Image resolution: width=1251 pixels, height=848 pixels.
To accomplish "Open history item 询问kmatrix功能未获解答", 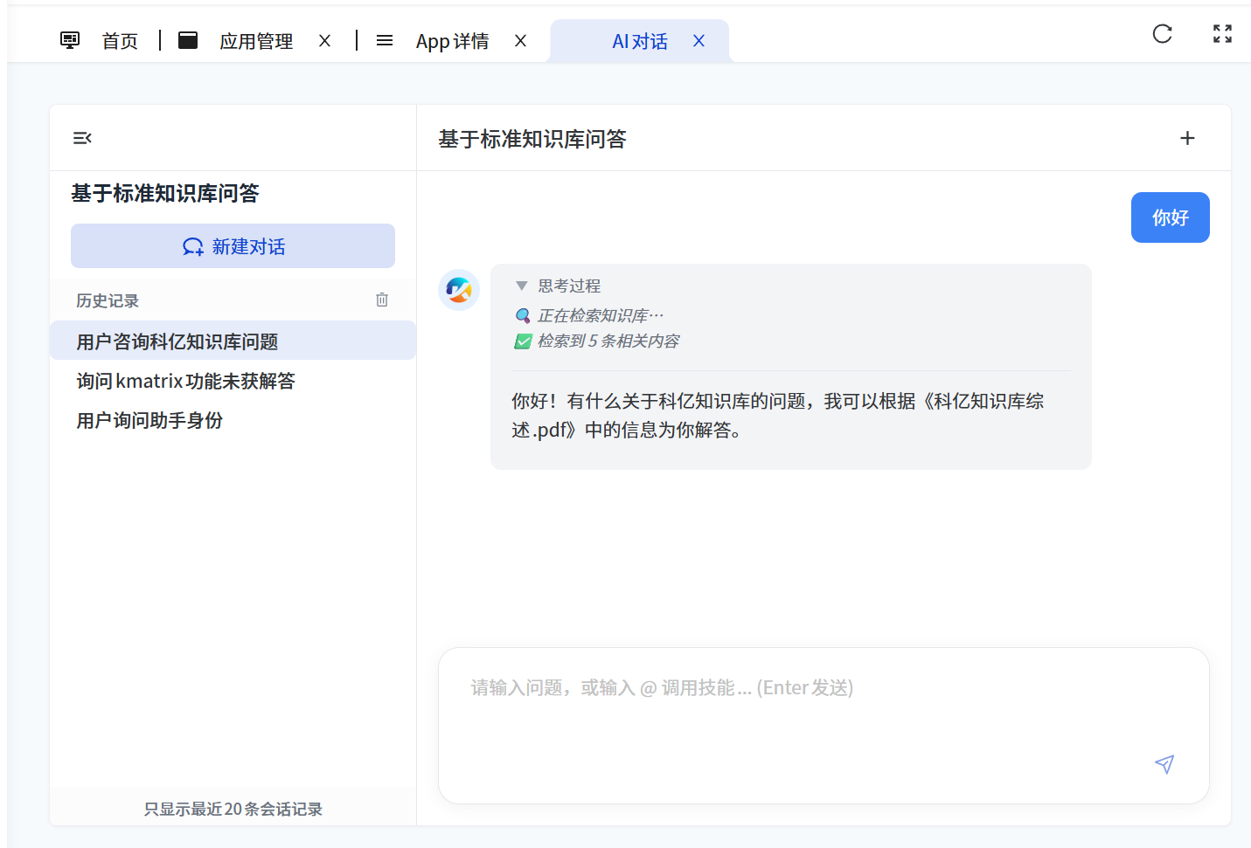I will 185,381.
